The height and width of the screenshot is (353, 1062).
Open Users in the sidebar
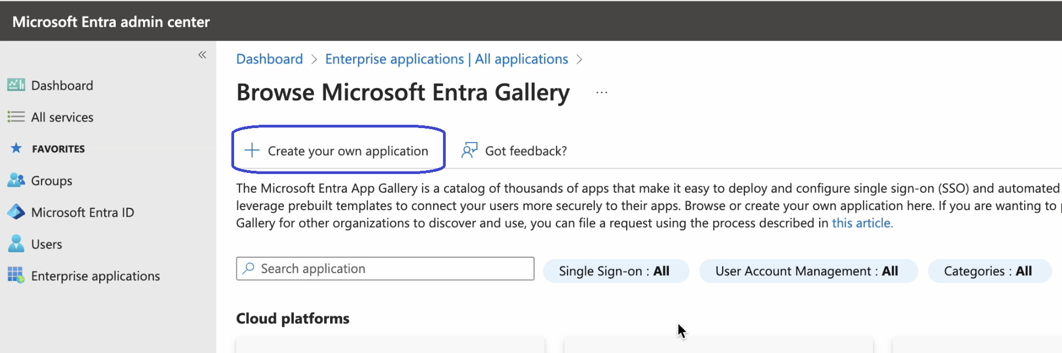click(47, 244)
